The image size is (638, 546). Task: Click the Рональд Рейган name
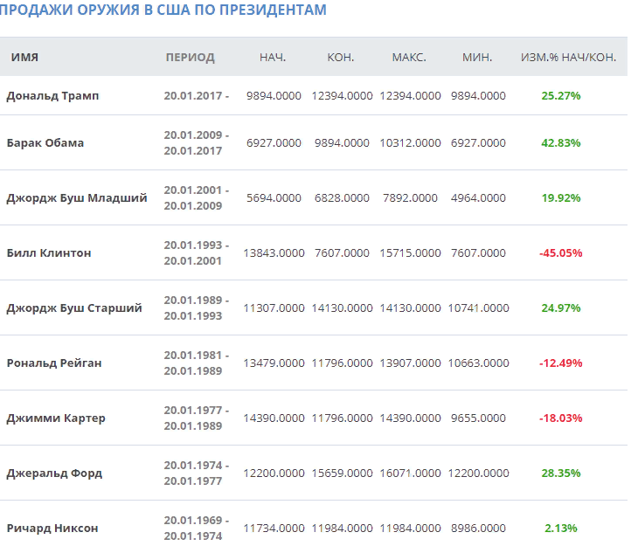(54, 363)
